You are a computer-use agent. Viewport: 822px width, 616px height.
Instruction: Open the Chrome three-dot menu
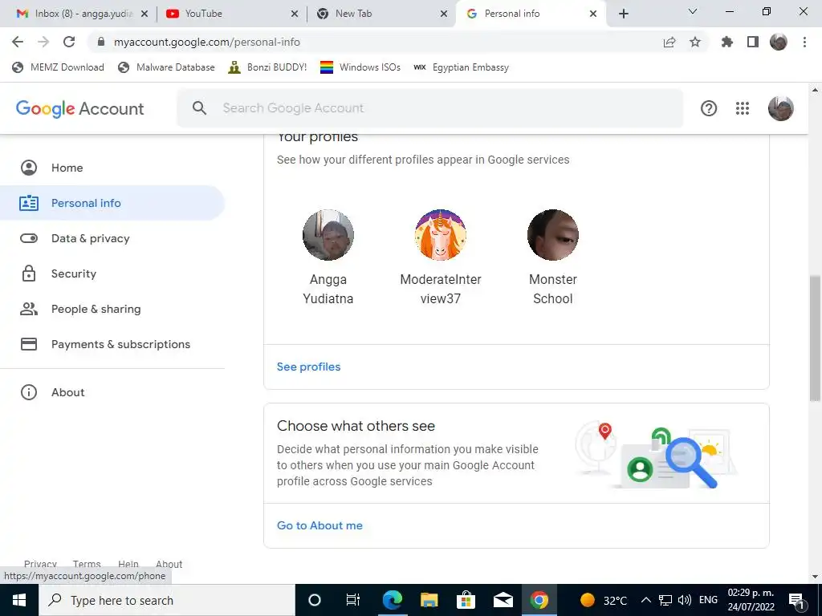coord(804,42)
